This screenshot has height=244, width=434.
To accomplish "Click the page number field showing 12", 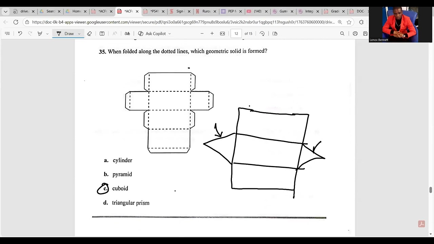I will (236, 34).
